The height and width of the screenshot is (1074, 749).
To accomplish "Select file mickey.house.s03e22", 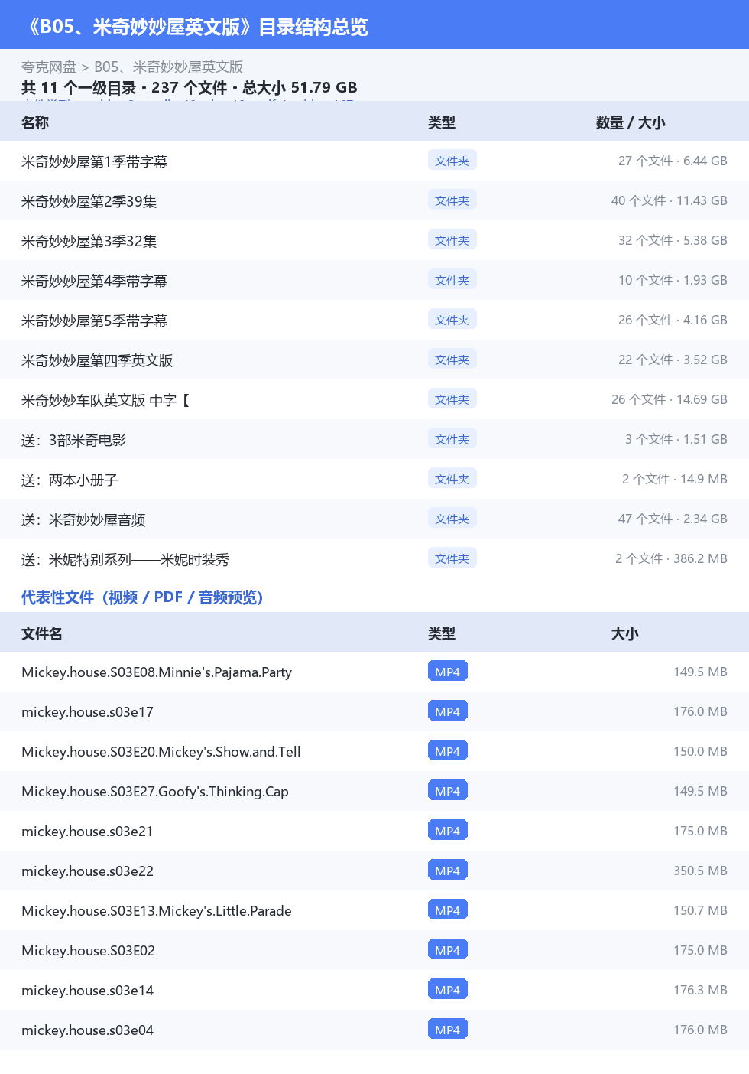I will (x=88, y=871).
